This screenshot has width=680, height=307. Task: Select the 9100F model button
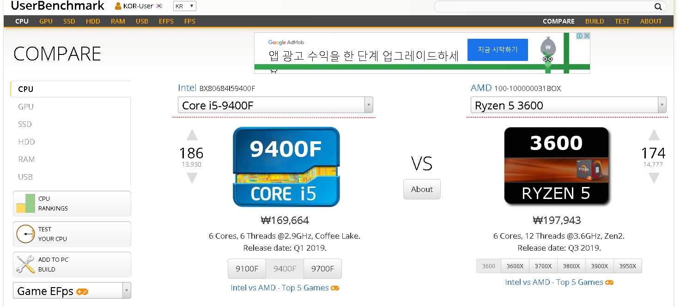coord(247,269)
